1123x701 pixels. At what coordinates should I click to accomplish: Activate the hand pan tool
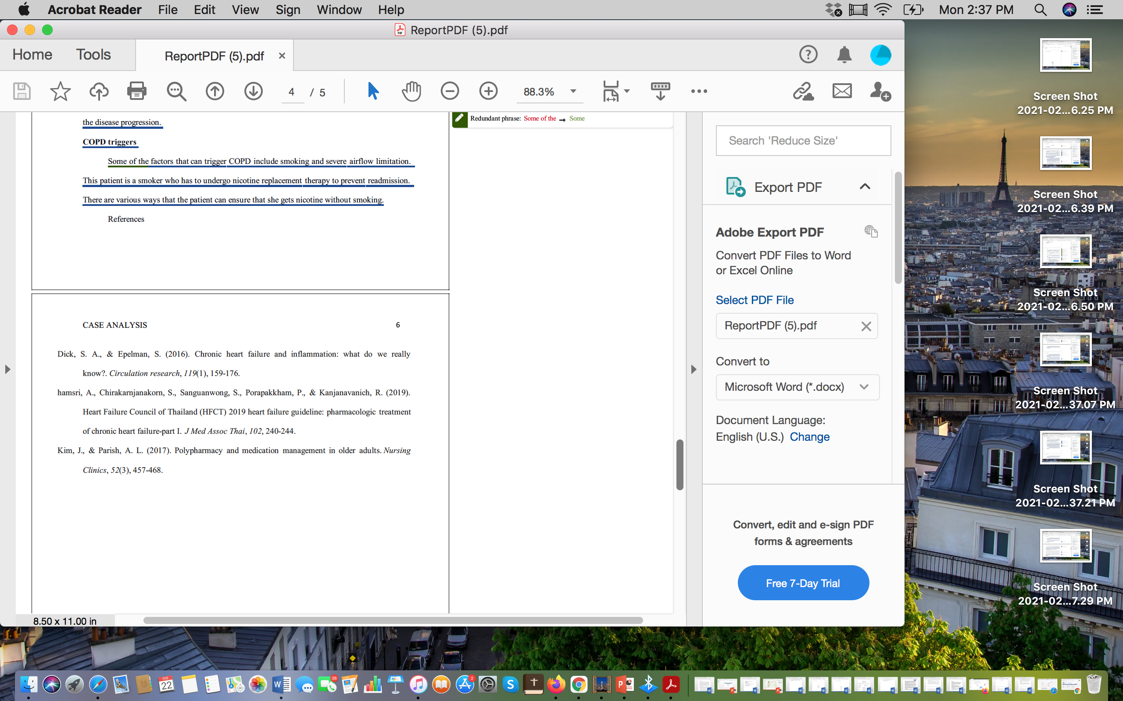coord(411,91)
